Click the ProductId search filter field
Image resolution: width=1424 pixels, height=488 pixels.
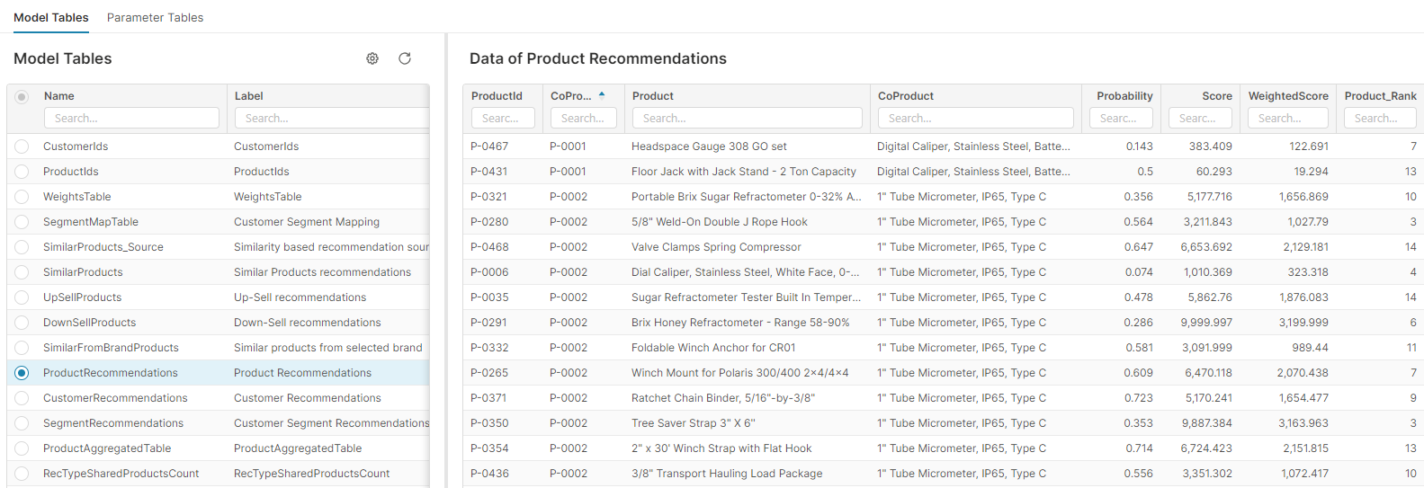(503, 118)
